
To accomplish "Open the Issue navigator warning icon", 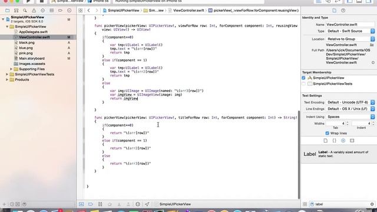I will 34,11.
